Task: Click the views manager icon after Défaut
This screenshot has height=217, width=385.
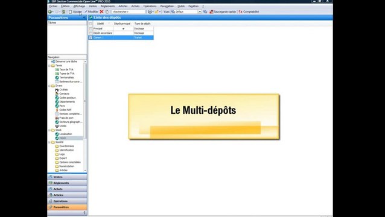Action: 205,12
